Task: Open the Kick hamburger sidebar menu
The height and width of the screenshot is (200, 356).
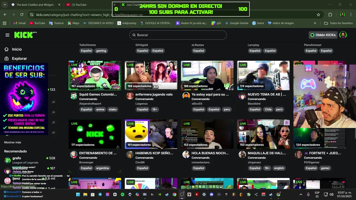Action: pyautogui.click(x=7, y=35)
